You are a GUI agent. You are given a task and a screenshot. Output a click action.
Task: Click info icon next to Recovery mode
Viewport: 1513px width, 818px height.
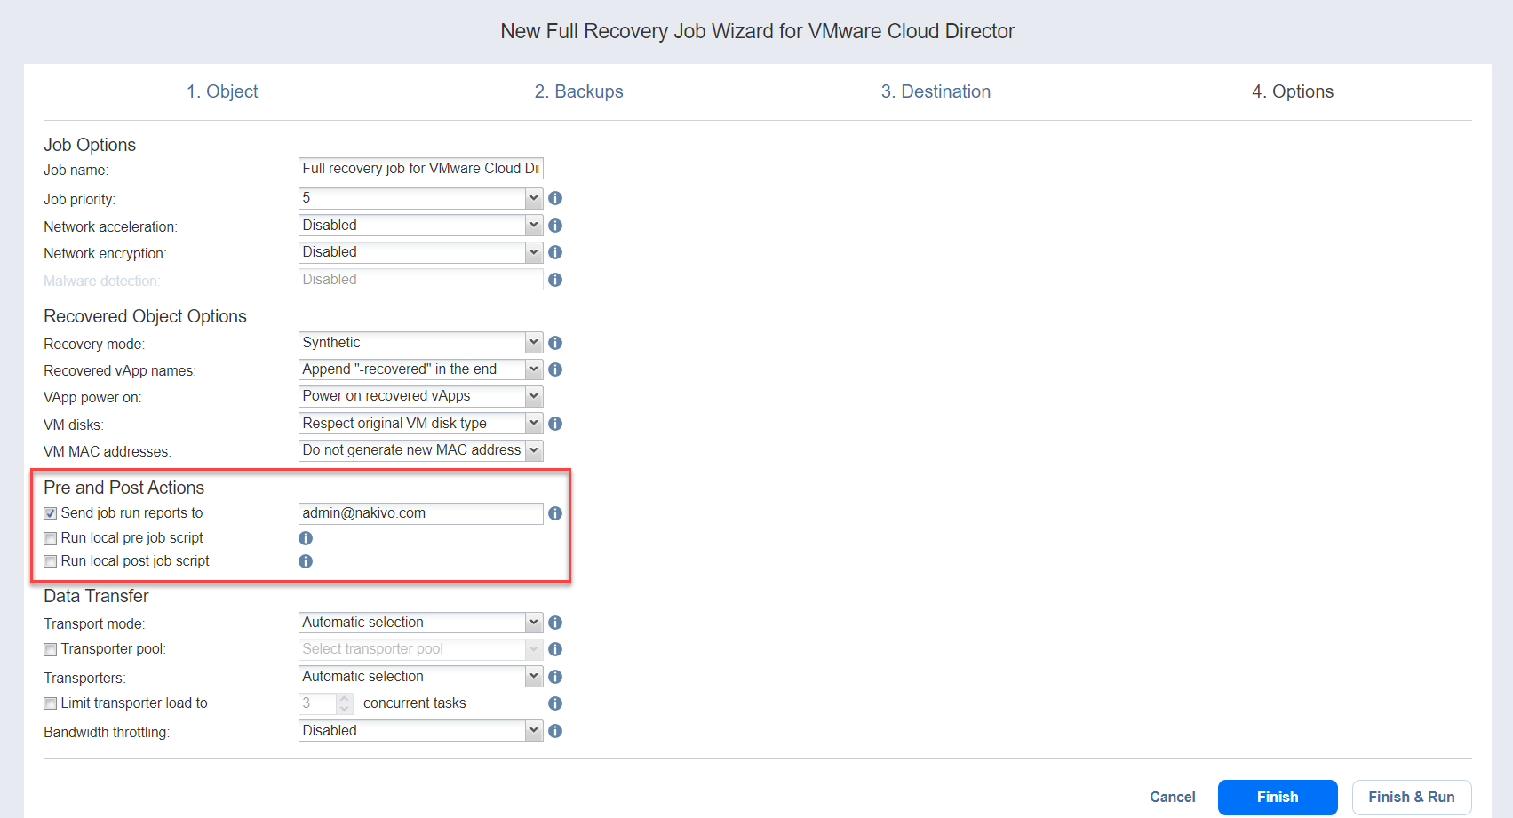(x=555, y=343)
